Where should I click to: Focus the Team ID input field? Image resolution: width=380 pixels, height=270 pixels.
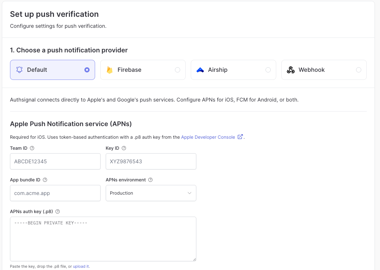tap(55, 161)
